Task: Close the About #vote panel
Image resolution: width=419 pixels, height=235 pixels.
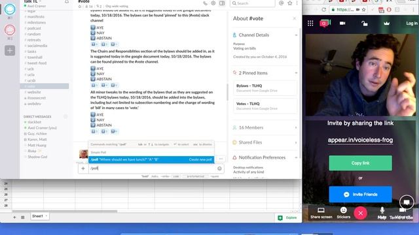Action: (295, 18)
